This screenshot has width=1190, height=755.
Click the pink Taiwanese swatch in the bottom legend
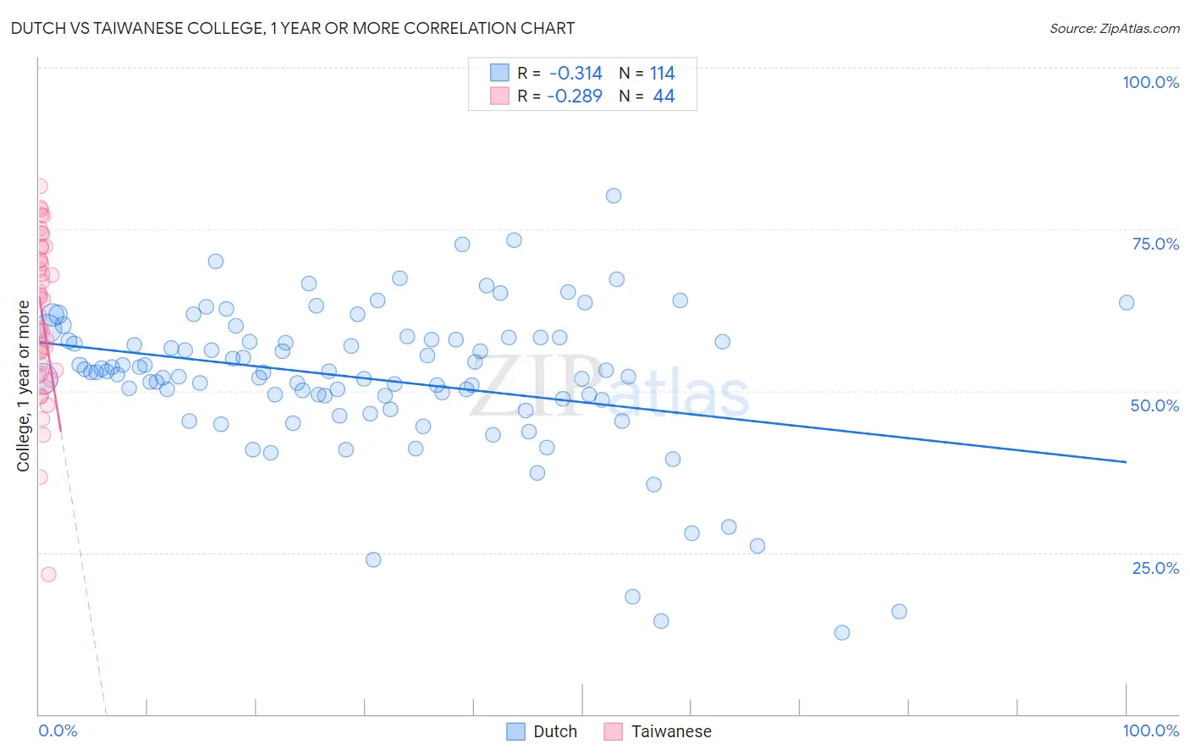(614, 731)
